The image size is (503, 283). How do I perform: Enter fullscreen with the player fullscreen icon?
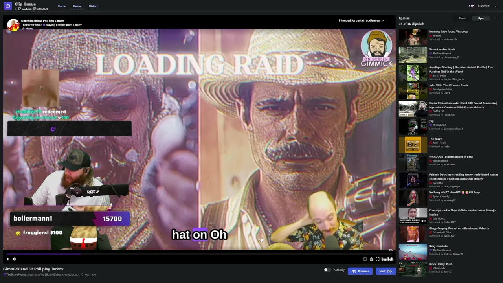point(378,259)
